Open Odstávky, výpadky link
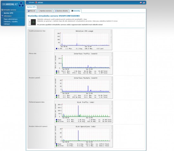This screenshot has width=174, height=151. (11, 21)
